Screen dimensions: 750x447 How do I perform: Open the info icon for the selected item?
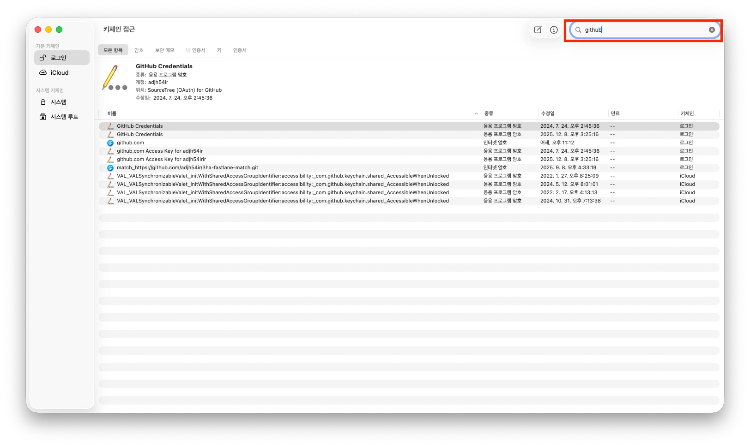pyautogui.click(x=554, y=30)
